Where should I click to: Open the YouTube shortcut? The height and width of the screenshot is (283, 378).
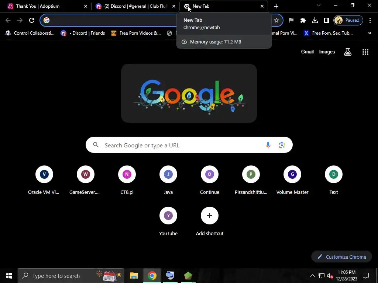pos(168,221)
